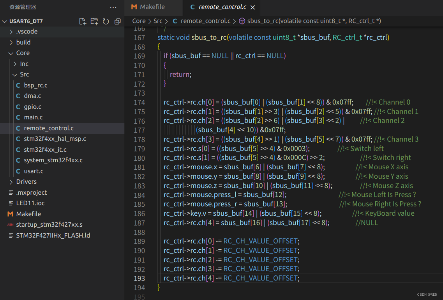Click the function symbol icon in breadcrumb

tap(242, 21)
